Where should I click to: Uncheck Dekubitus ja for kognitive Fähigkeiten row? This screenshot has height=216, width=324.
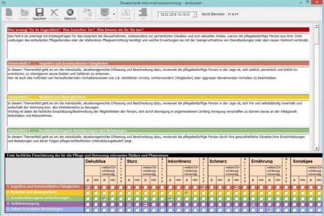[87, 187]
